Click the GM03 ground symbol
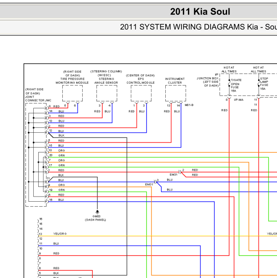Screen dimensions: 277x278 [x=97, y=212]
